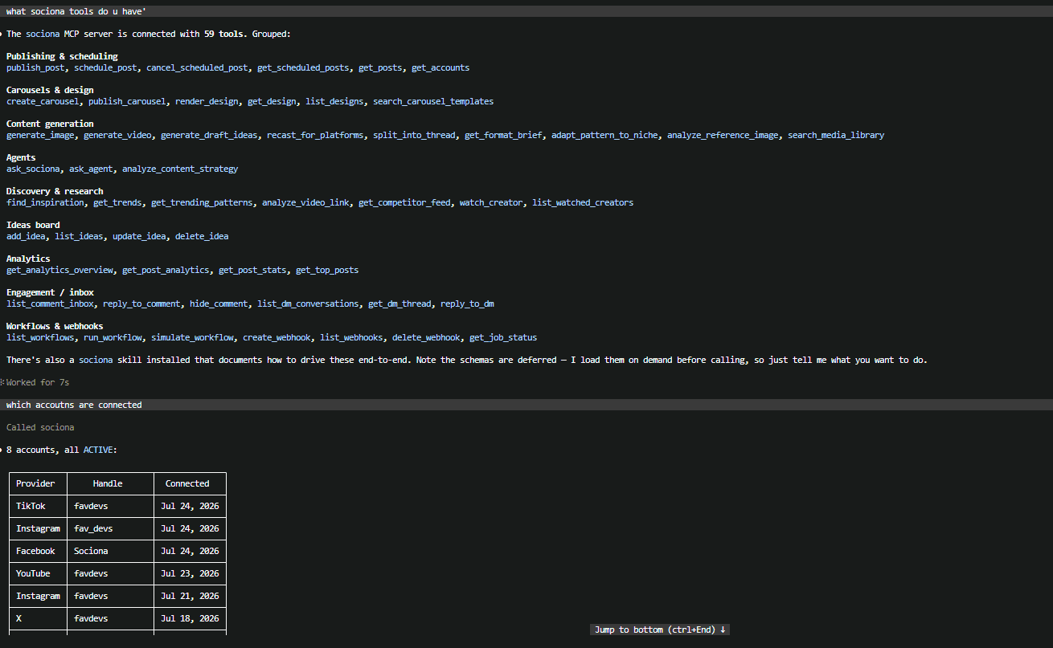Click the Handle column header

click(110, 483)
